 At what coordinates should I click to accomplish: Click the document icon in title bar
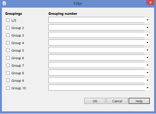click(x=4, y=3)
